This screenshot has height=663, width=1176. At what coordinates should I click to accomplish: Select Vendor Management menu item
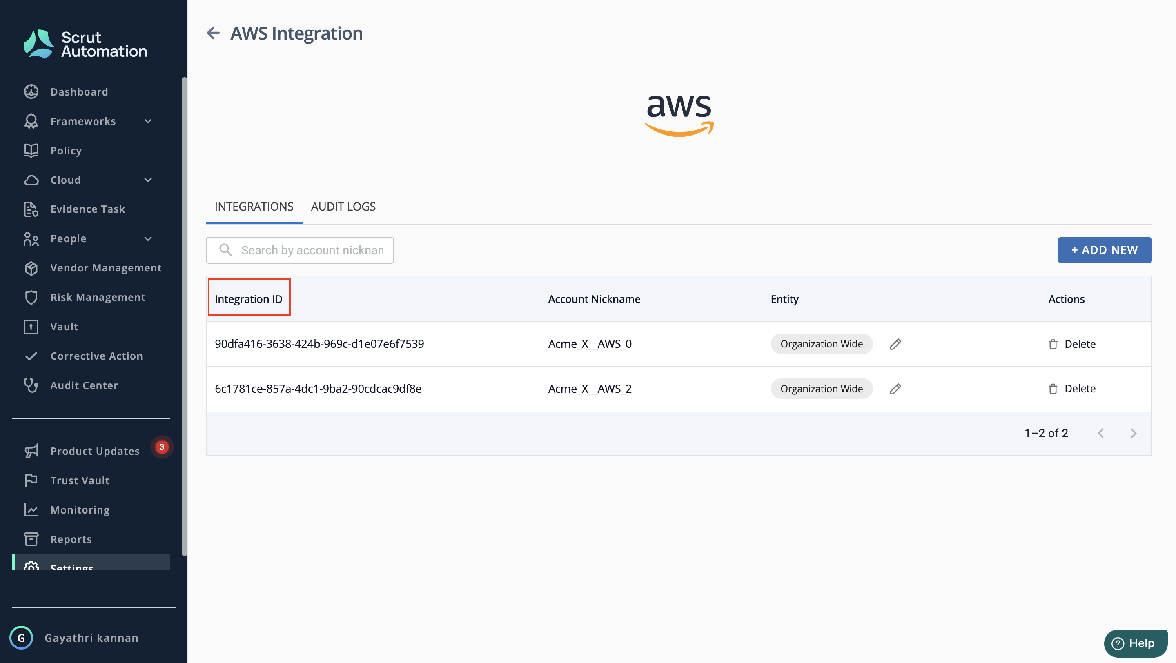[105, 268]
